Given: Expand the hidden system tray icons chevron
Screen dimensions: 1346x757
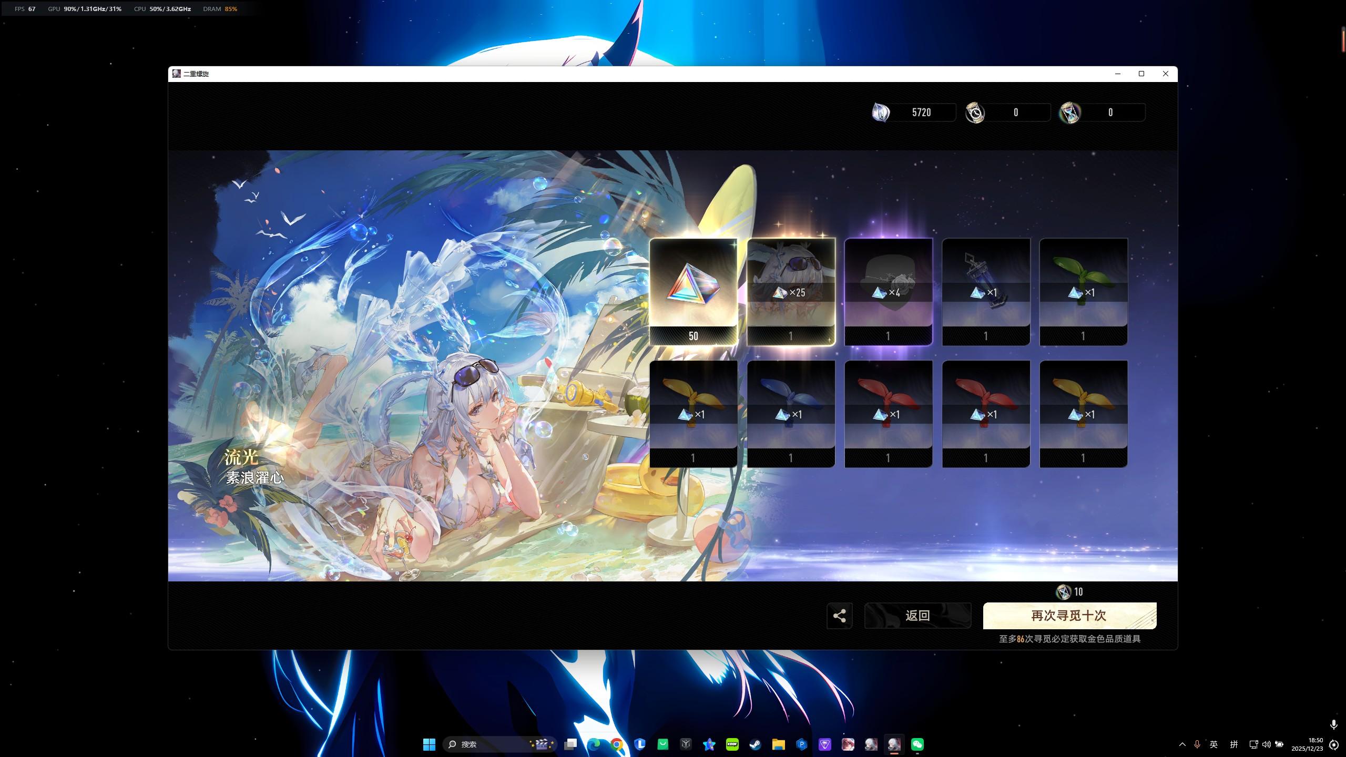Looking at the screenshot, I should pyautogui.click(x=1182, y=744).
